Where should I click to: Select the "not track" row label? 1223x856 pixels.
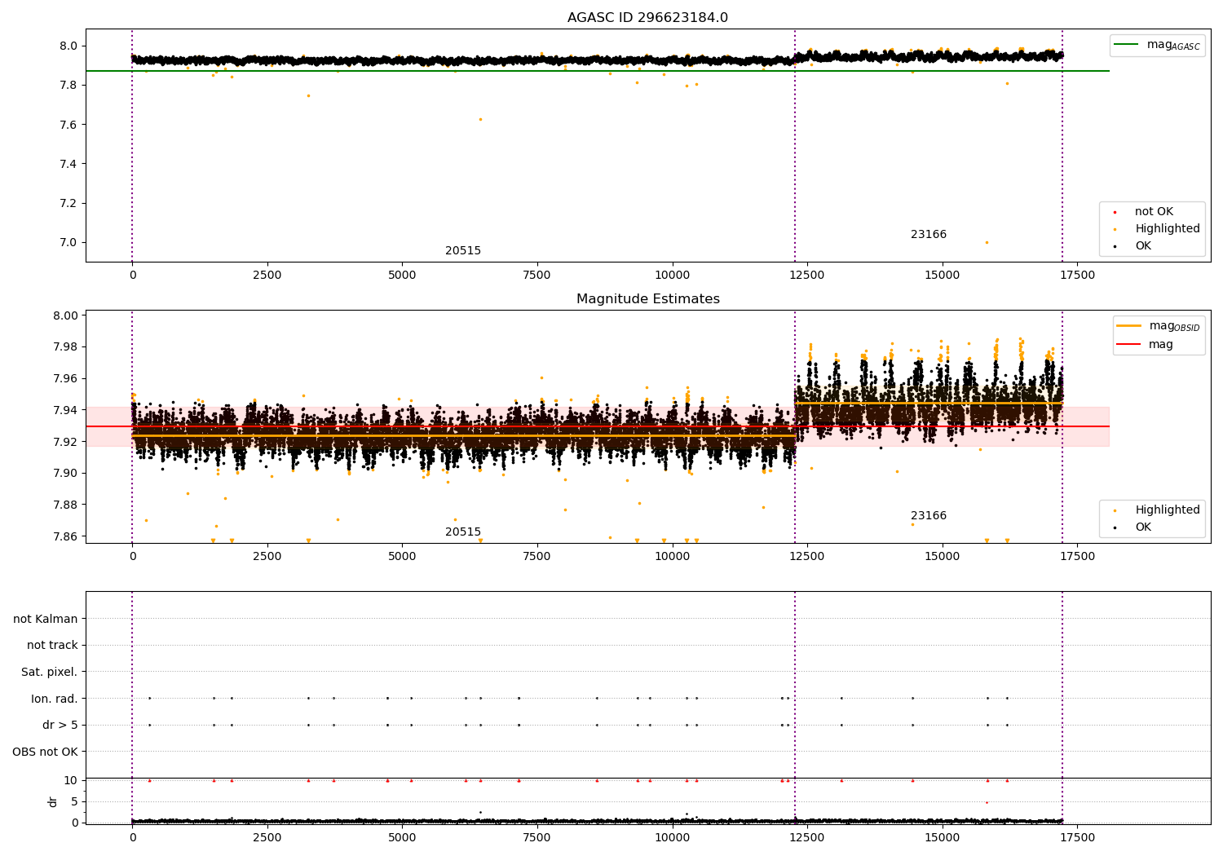point(52,646)
